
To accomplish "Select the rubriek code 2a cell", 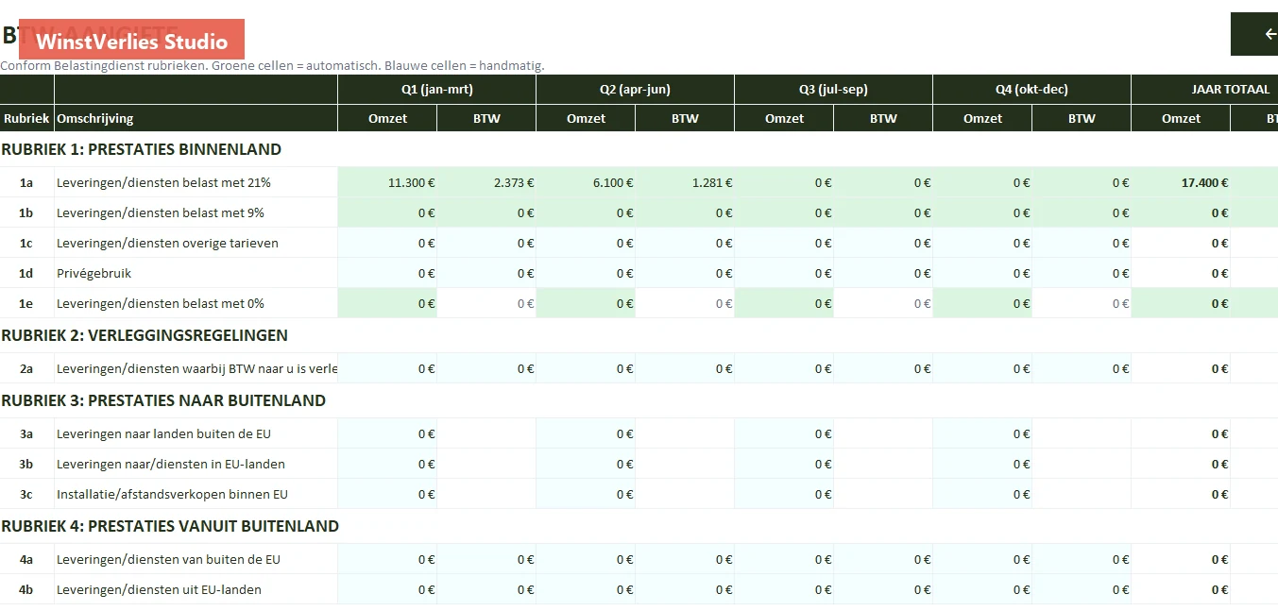I will pyautogui.click(x=26, y=368).
